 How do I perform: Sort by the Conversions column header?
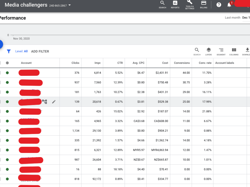tap(182, 63)
